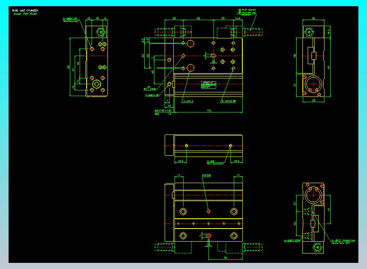
Task: Select the '36' width dimension text
Action: [x=313, y=18]
